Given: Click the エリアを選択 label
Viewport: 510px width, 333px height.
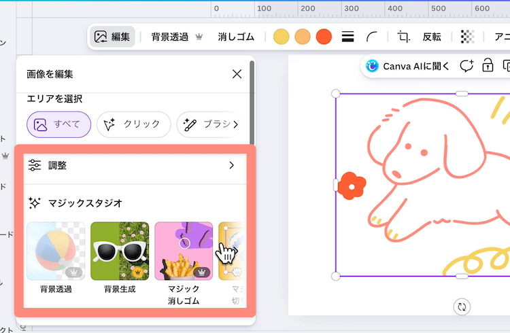Looking at the screenshot, I should click(54, 99).
